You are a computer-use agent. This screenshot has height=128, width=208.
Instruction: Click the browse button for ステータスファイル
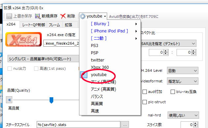coord(125,125)
